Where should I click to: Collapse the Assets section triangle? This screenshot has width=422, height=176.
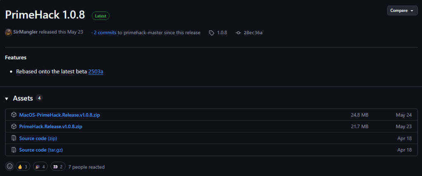click(x=7, y=99)
